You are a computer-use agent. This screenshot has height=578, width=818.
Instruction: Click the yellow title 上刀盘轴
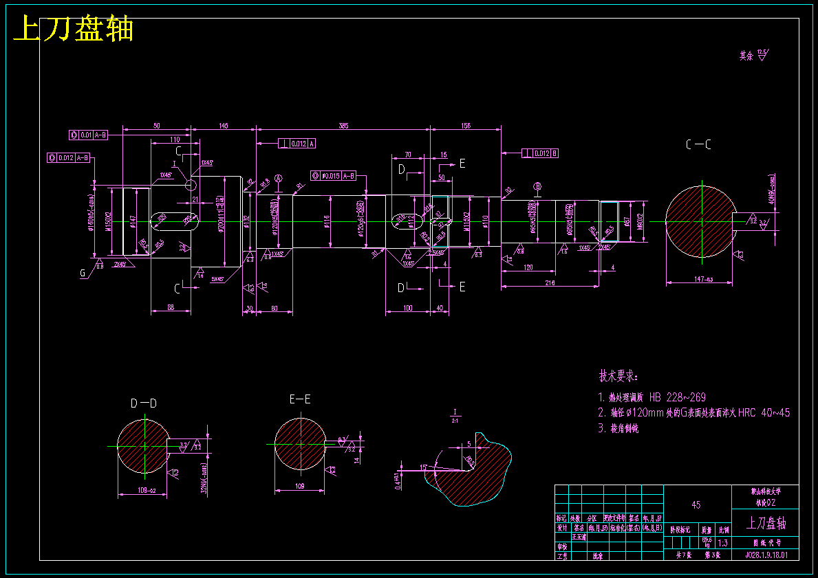pos(73,29)
